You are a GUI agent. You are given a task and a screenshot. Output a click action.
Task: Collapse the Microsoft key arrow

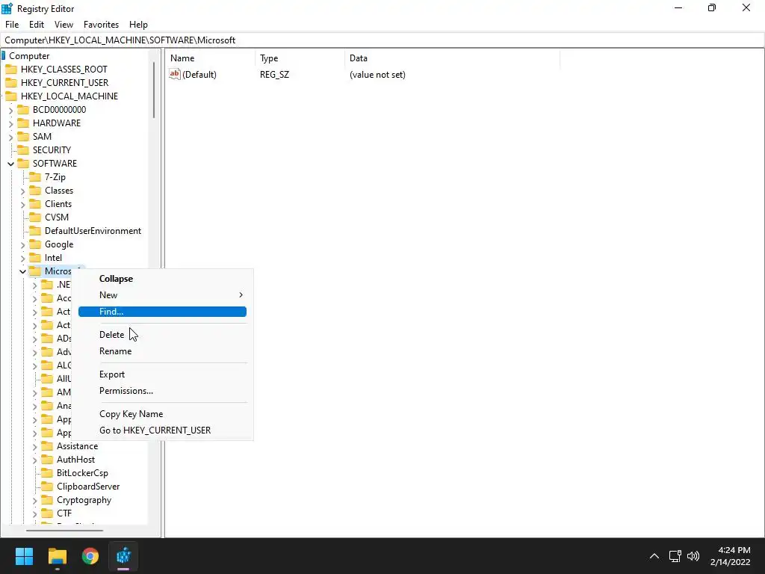click(x=22, y=271)
